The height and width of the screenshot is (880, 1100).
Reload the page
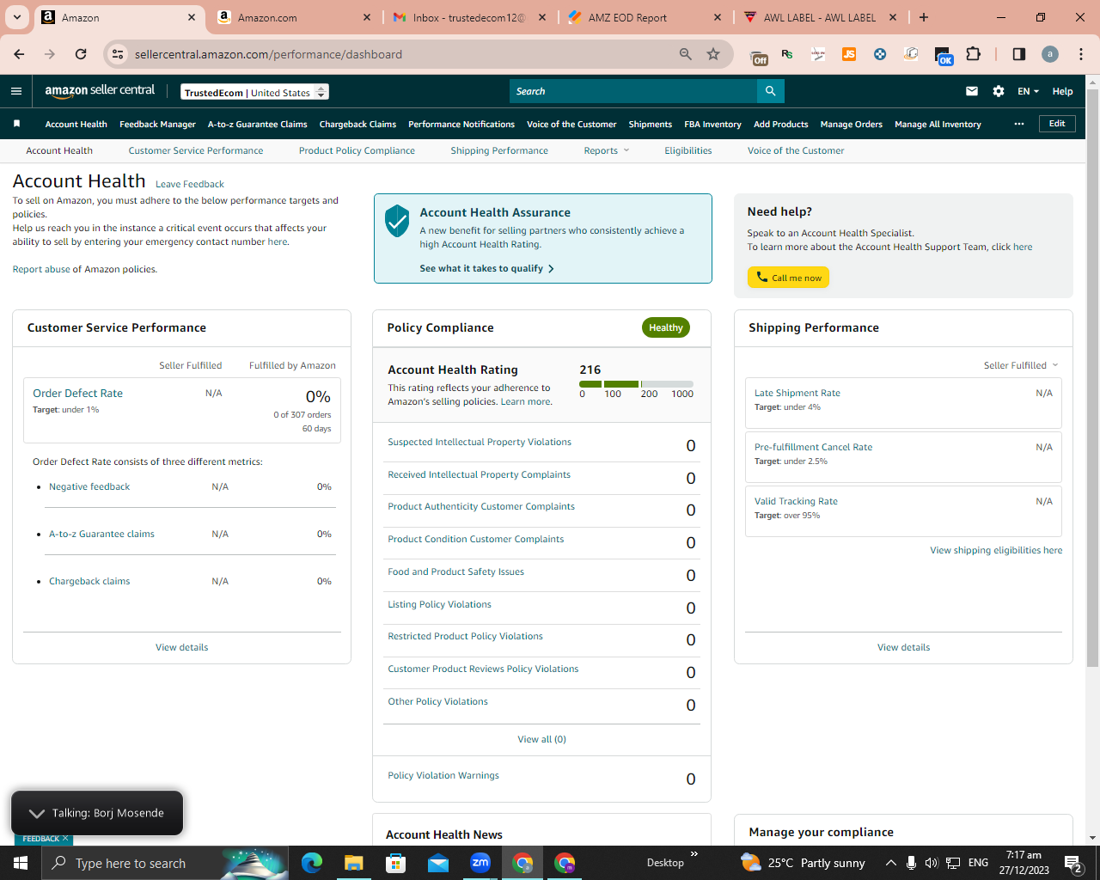(81, 54)
